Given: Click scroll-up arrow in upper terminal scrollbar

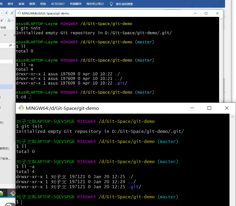Looking at the screenshot, I should coord(221,19).
